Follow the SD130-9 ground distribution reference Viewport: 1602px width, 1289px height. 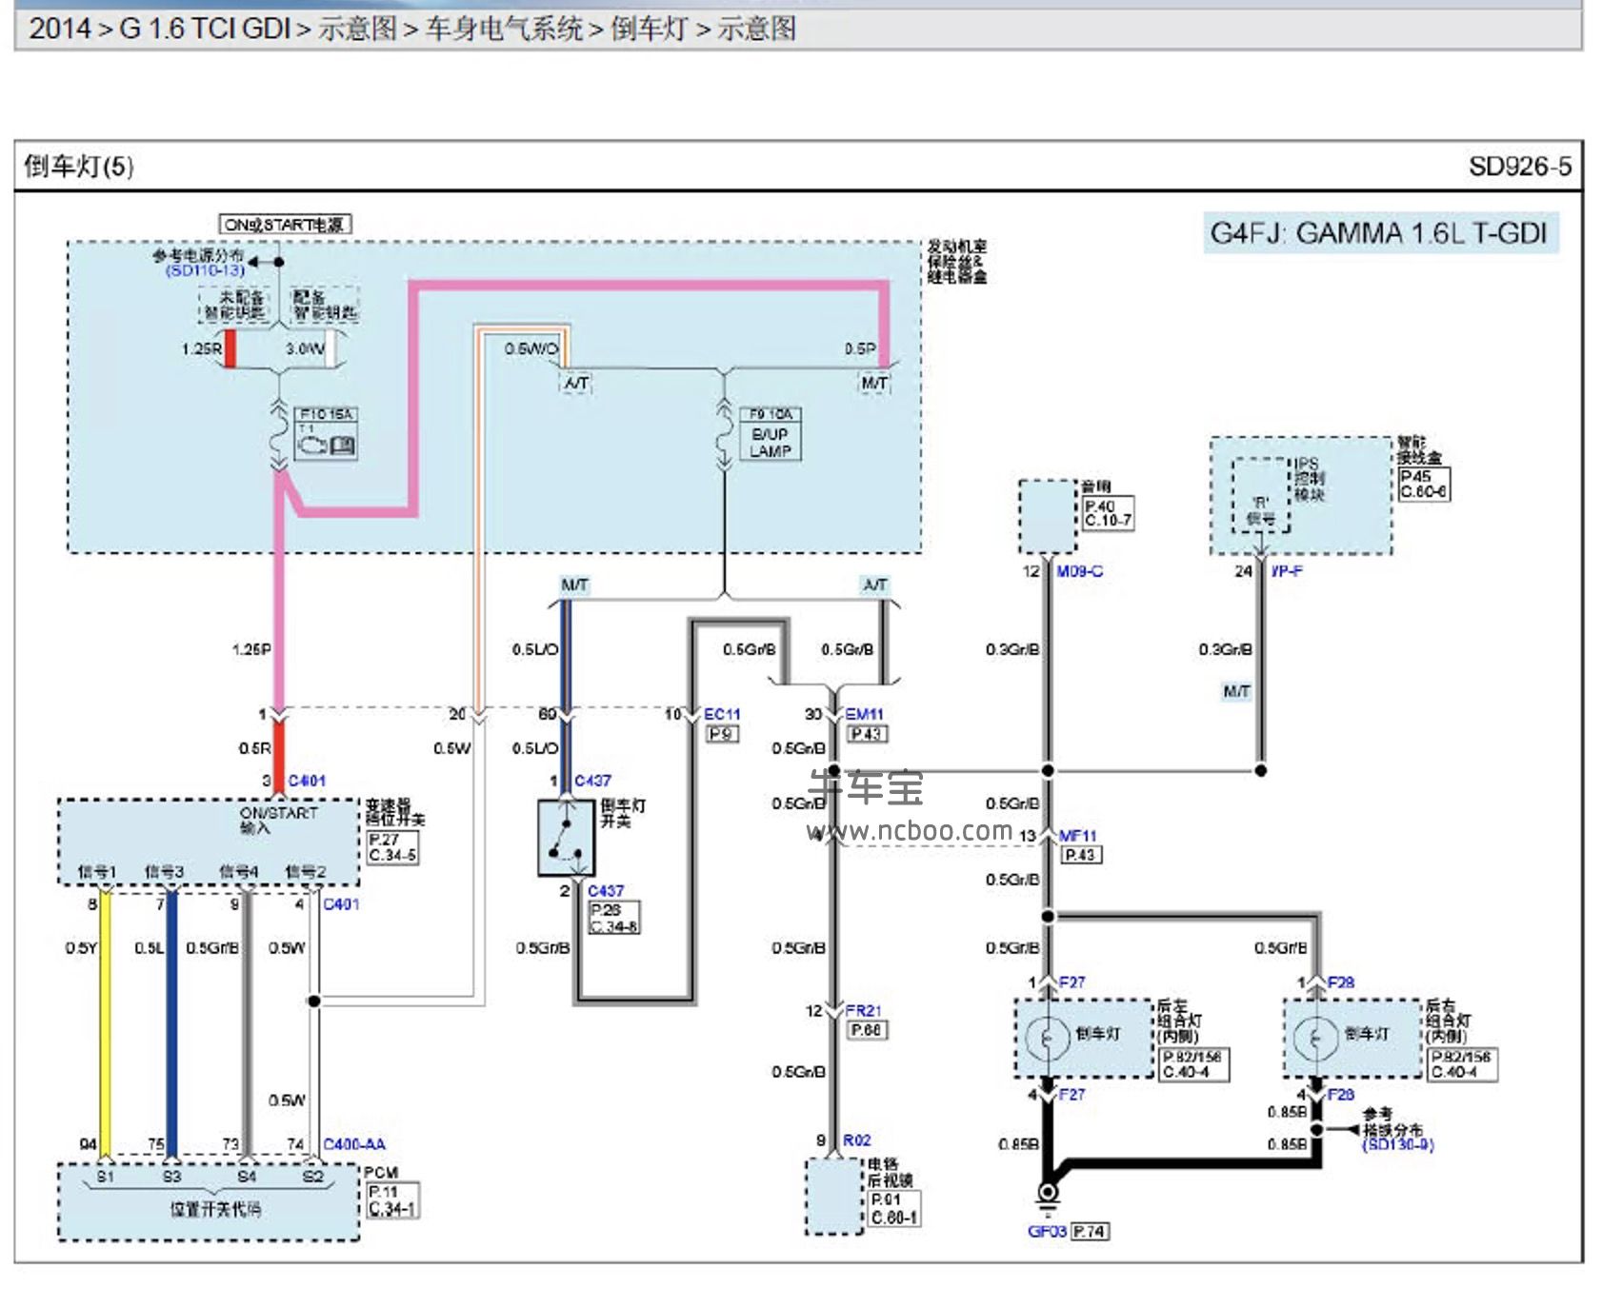pyautogui.click(x=1398, y=1144)
